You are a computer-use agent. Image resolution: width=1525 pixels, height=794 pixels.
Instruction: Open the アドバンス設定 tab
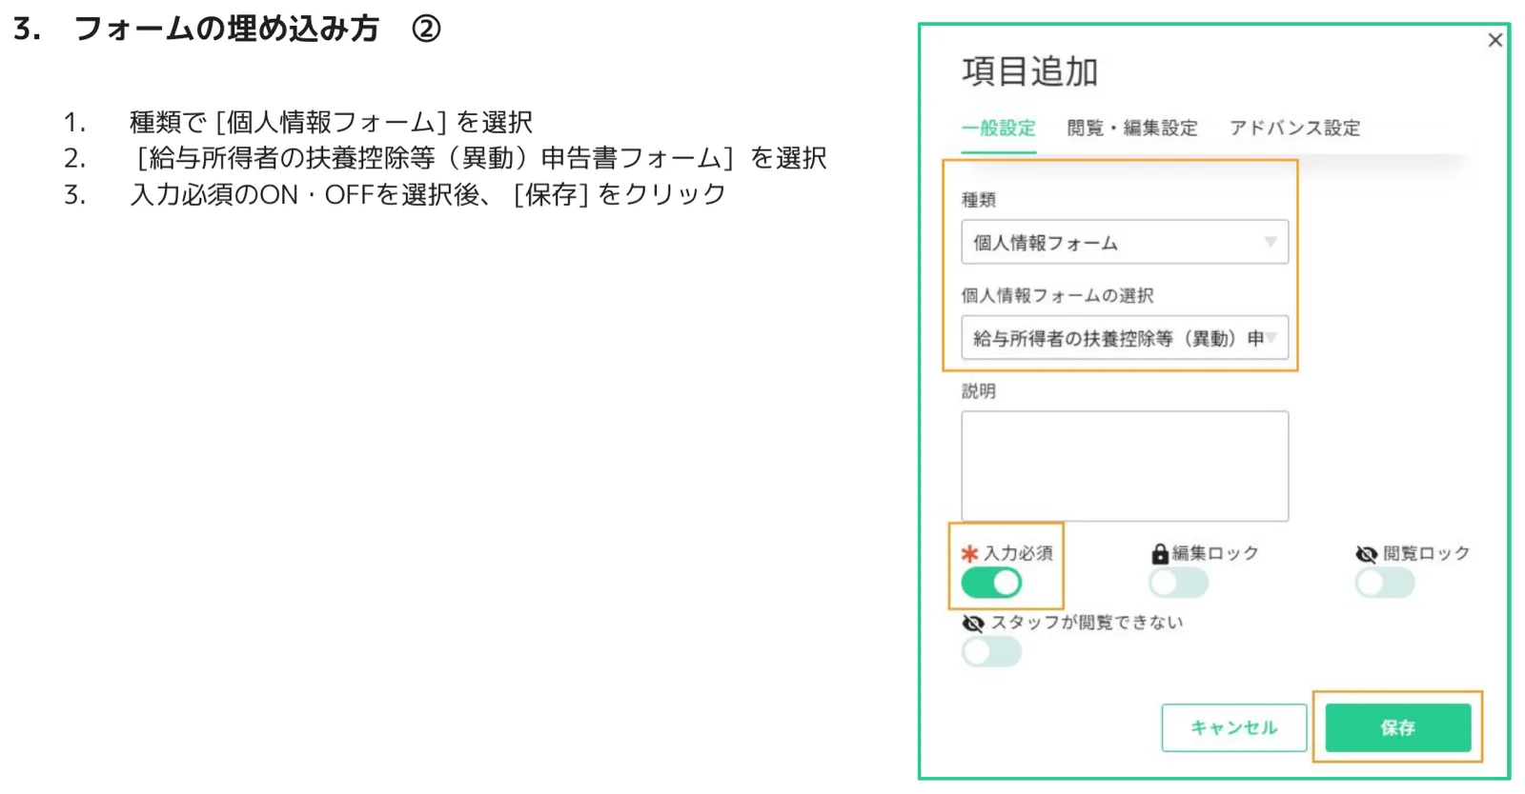[1294, 128]
